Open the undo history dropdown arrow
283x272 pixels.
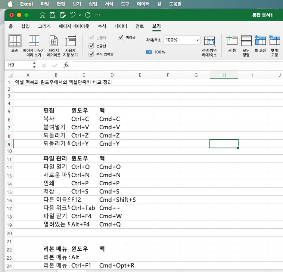(x=80, y=15)
